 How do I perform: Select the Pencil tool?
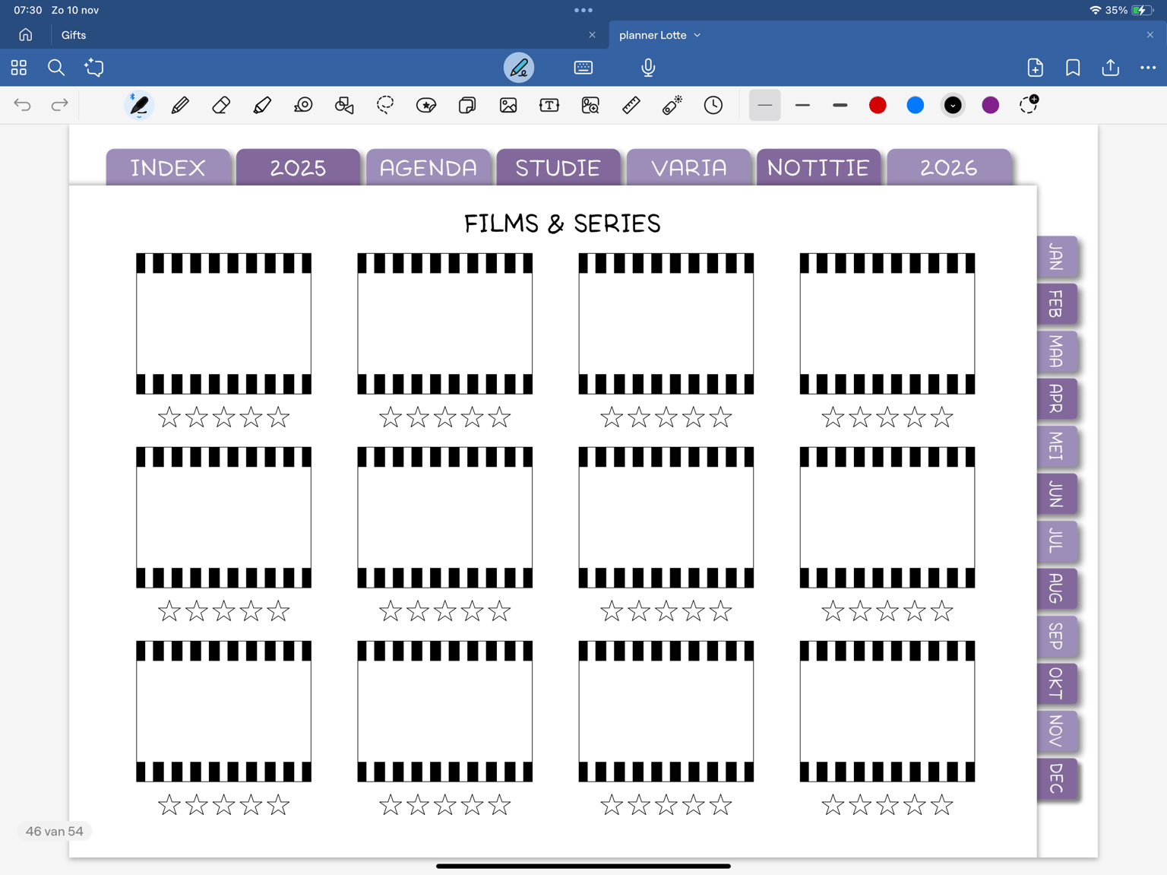pyautogui.click(x=180, y=105)
